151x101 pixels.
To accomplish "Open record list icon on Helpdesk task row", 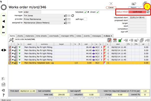I will (16, 63).
